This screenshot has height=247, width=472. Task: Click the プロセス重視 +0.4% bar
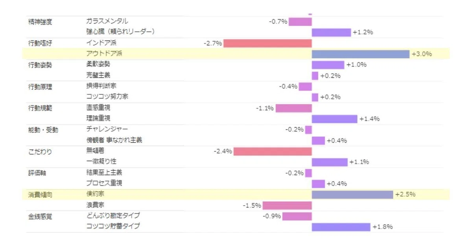point(318,184)
